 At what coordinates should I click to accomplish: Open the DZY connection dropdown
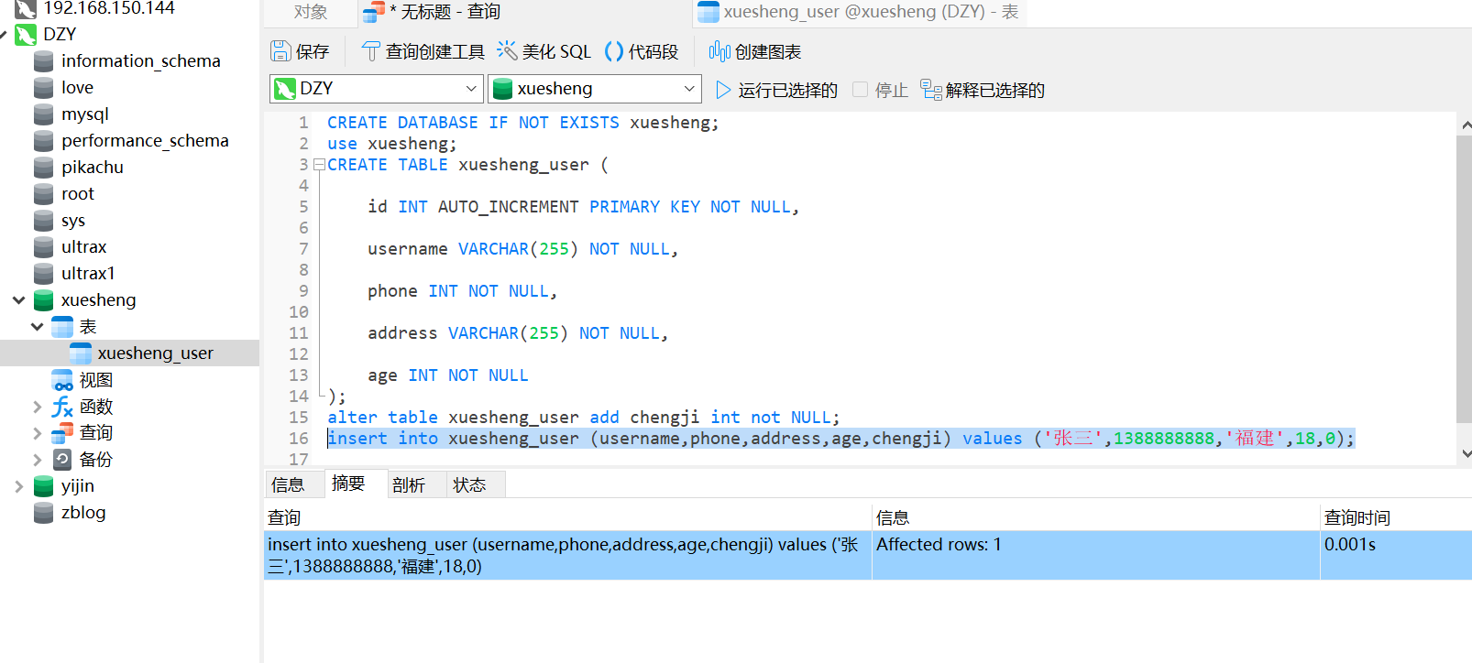[x=470, y=89]
